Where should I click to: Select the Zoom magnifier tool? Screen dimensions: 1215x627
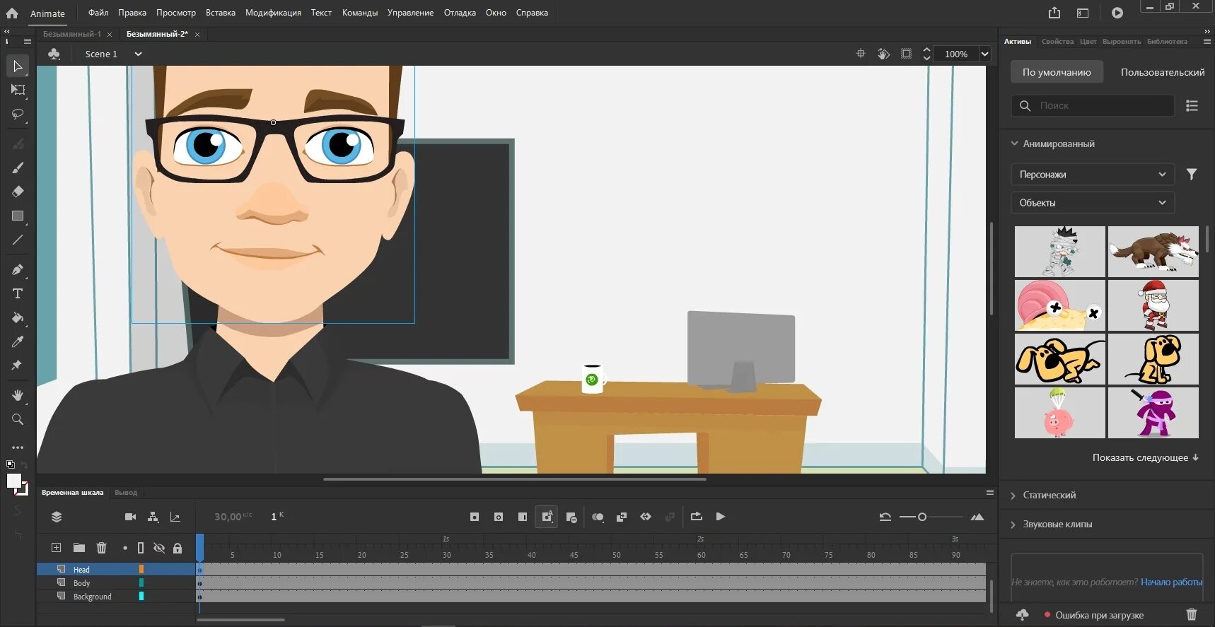18,419
